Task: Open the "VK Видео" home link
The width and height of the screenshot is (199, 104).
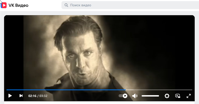Action: click(18, 5)
